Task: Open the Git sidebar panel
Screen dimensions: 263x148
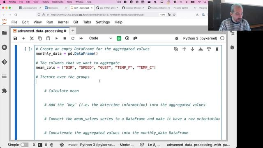Action: pos(5,62)
